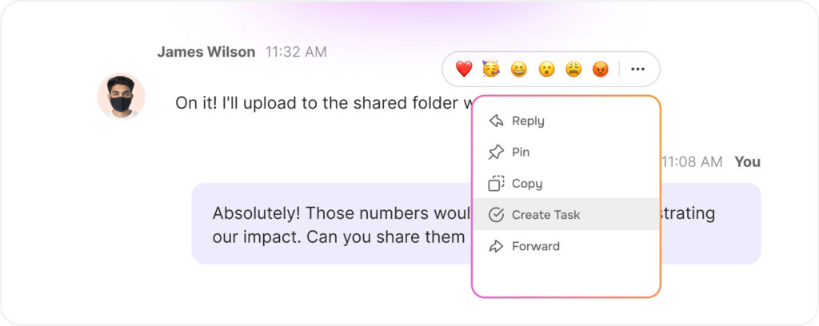819x326 pixels.
Task: Click the Reply arrow icon
Action: [496, 121]
